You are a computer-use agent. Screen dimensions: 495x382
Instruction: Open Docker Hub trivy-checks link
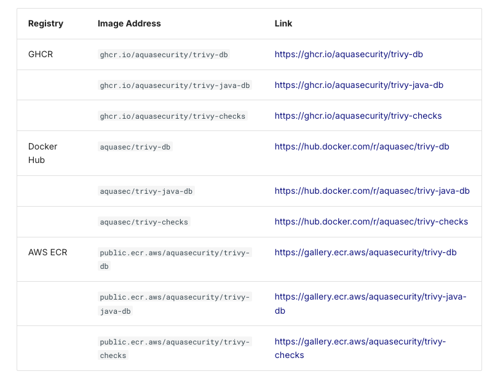tap(371, 221)
